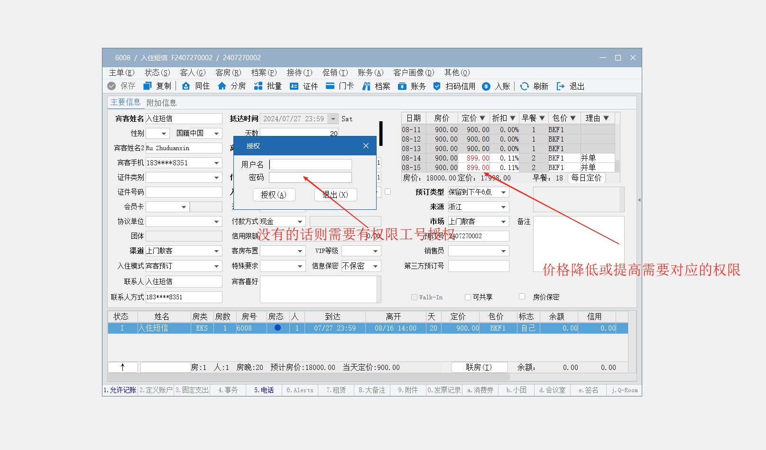This screenshot has width=766, height=450.
Task: Switch to the 主要信息 tab
Action: click(126, 102)
